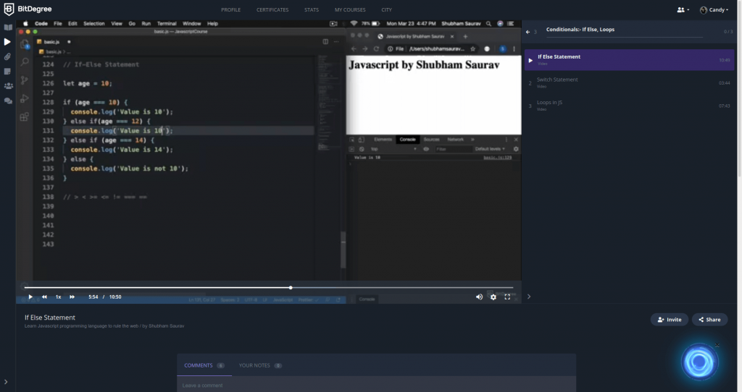The image size is (742, 392).
Task: Open the paperclip attachments icon in sidebar
Action: (7, 56)
